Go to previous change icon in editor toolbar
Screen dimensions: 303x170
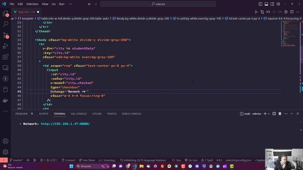pos(268,12)
